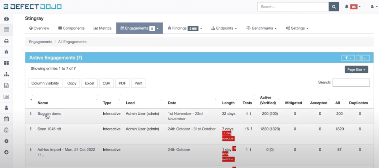Screen dimensions: 379x168
Task: Click the Column visibility button
Action: [x=45, y=83]
